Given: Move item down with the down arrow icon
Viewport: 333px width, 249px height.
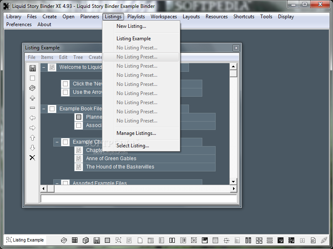Looking at the screenshot, I should click(32, 148).
